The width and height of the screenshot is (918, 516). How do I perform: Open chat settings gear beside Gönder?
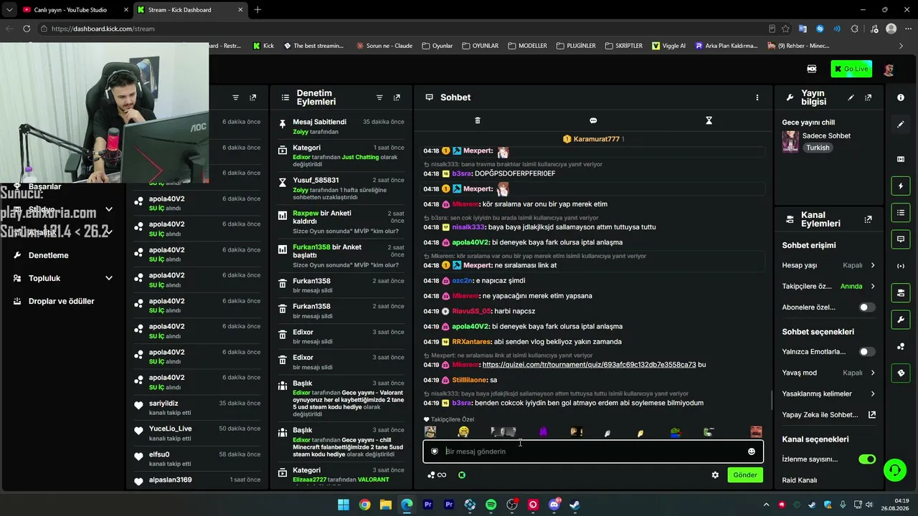(715, 474)
